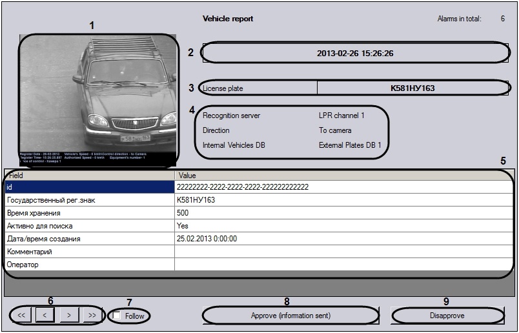This screenshot has width=519, height=333.
Task: Go to next alarm with > button
Action: click(x=68, y=316)
